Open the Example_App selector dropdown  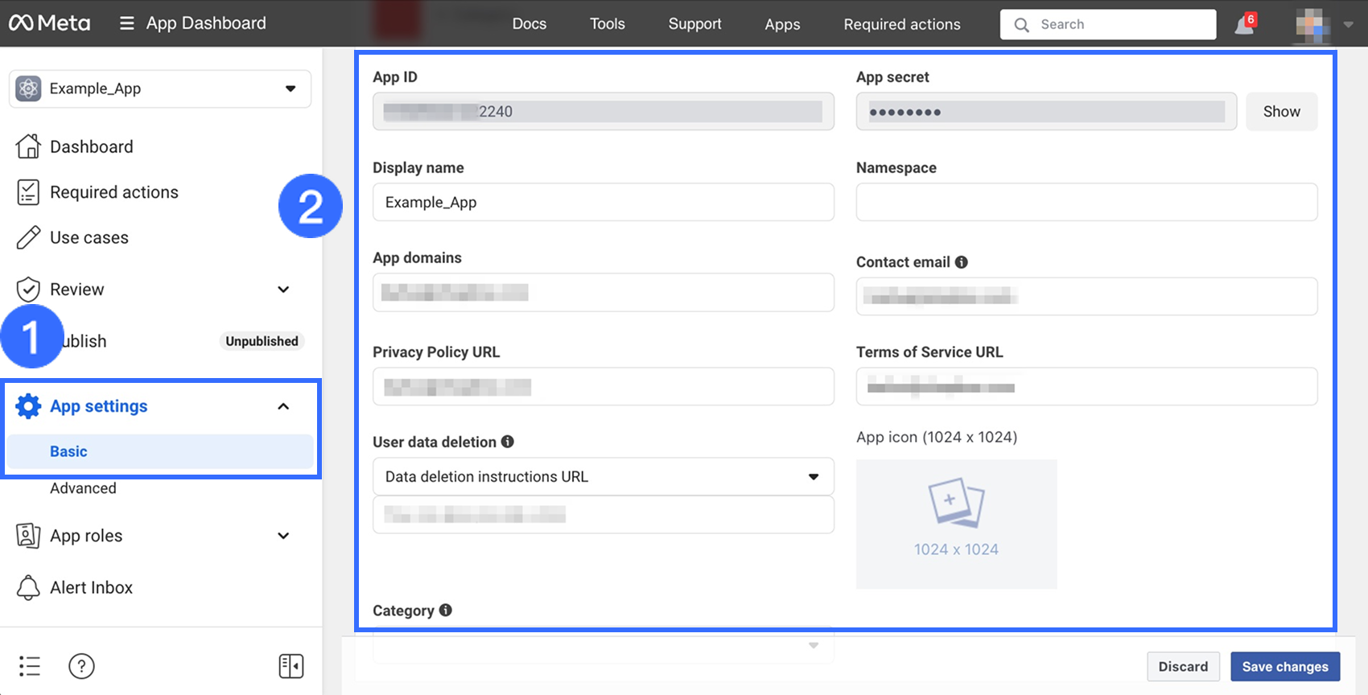pos(160,88)
